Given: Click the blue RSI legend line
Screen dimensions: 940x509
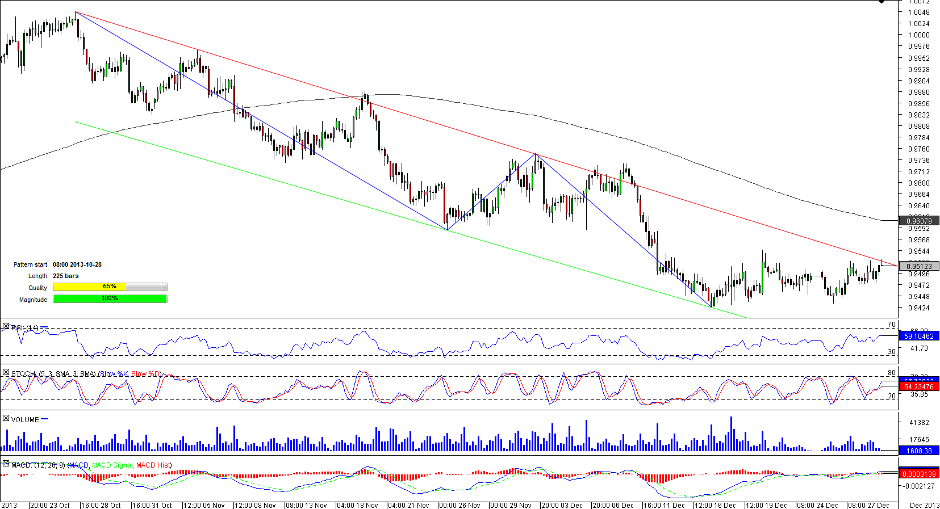Looking at the screenshot, I should 44,327.
